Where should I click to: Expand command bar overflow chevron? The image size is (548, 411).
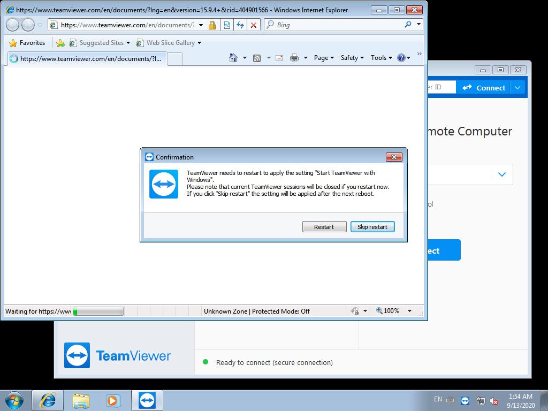click(420, 54)
